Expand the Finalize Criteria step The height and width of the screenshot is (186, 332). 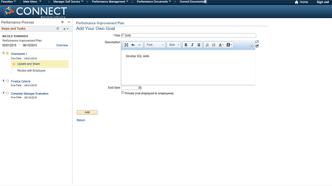(4, 81)
